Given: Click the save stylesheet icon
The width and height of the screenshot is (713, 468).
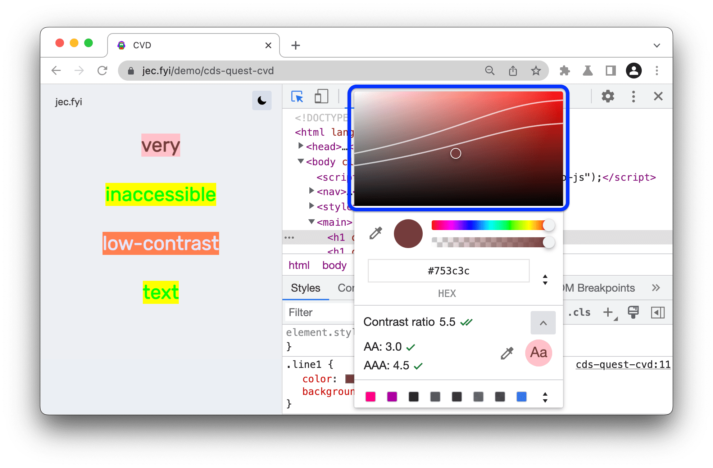Looking at the screenshot, I should 633,312.
